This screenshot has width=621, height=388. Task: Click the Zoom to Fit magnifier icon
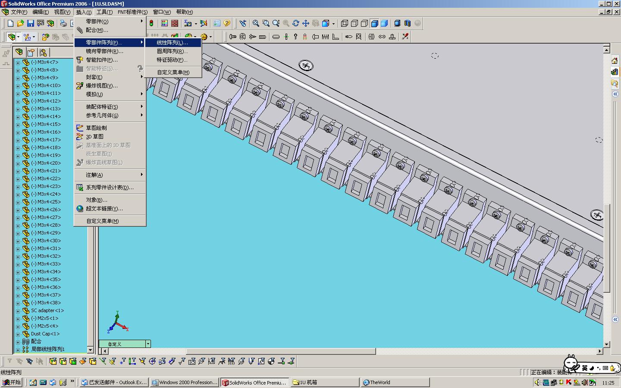pyautogui.click(x=256, y=23)
